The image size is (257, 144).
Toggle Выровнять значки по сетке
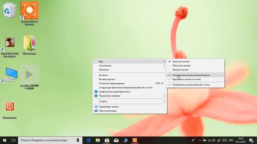coord(196,79)
